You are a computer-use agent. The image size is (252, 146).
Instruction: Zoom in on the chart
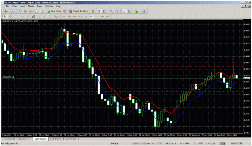pos(111,11)
